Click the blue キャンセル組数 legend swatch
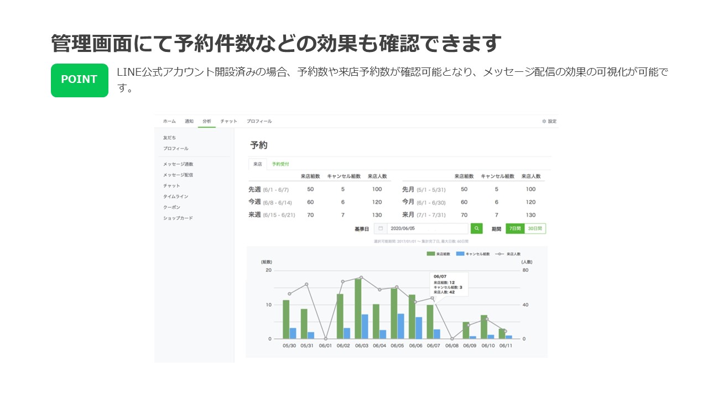This screenshot has height=398, width=708. [460, 254]
